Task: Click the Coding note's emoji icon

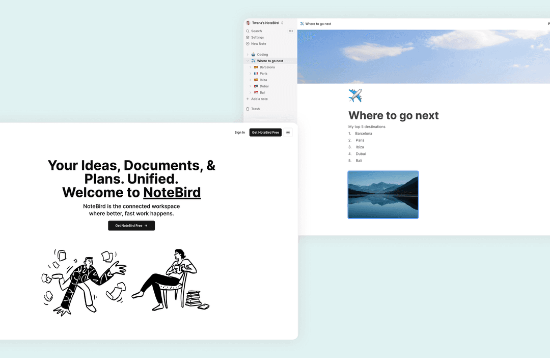Action: tap(253, 55)
